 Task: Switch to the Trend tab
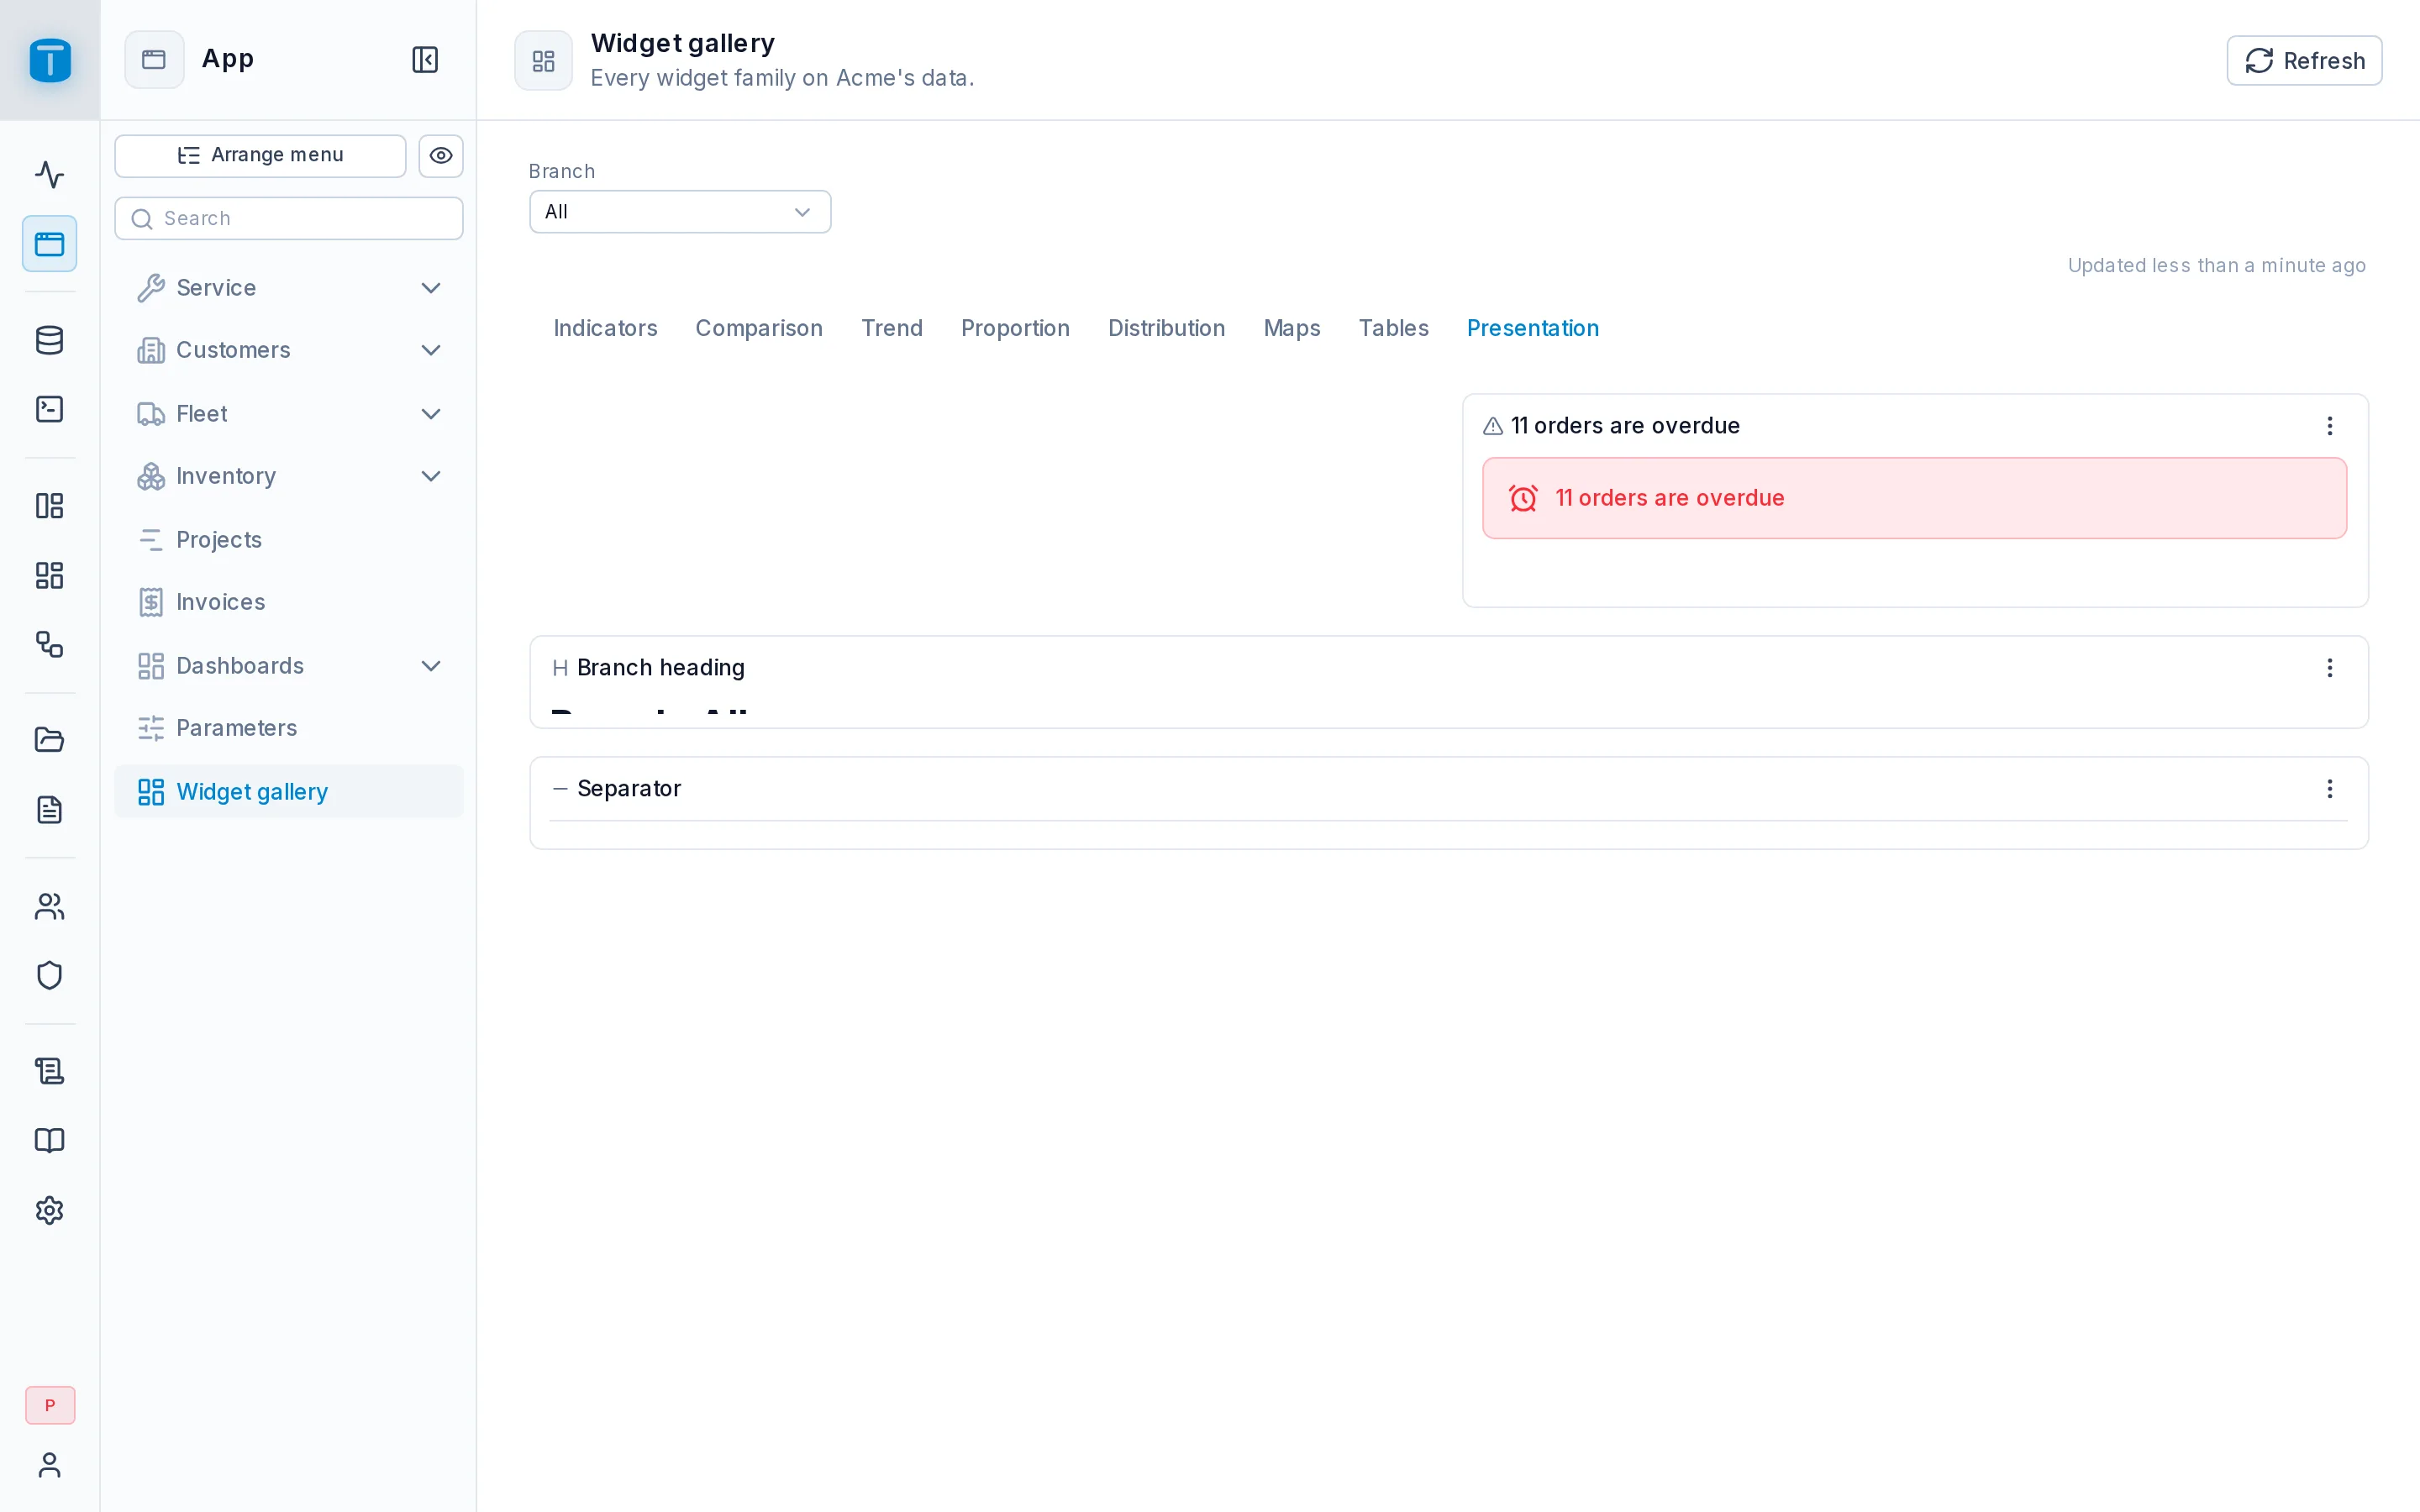click(x=892, y=328)
